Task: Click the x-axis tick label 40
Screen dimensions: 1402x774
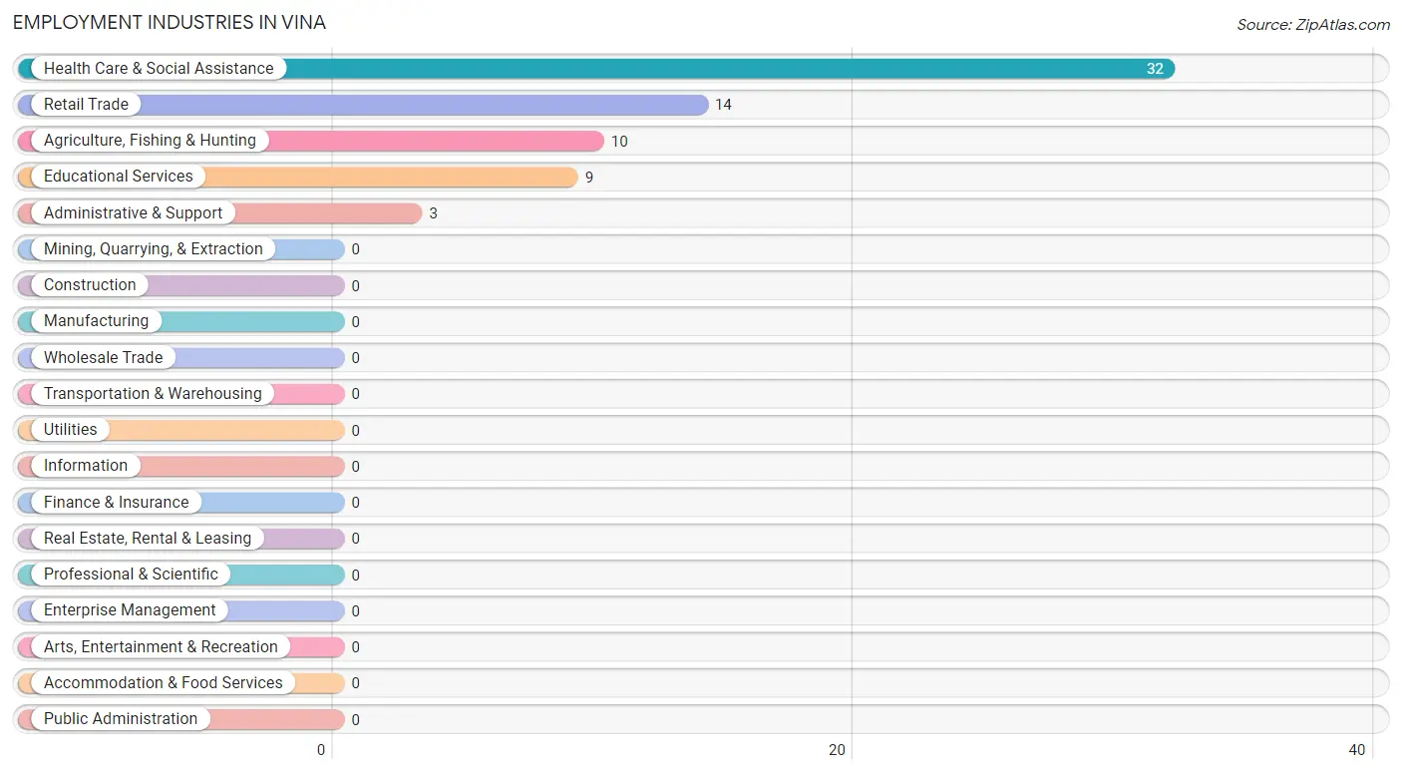Action: pos(1357,750)
